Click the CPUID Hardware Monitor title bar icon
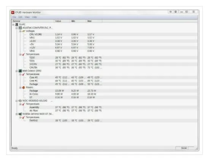The width and height of the screenshot is (209, 161). click(x=13, y=13)
